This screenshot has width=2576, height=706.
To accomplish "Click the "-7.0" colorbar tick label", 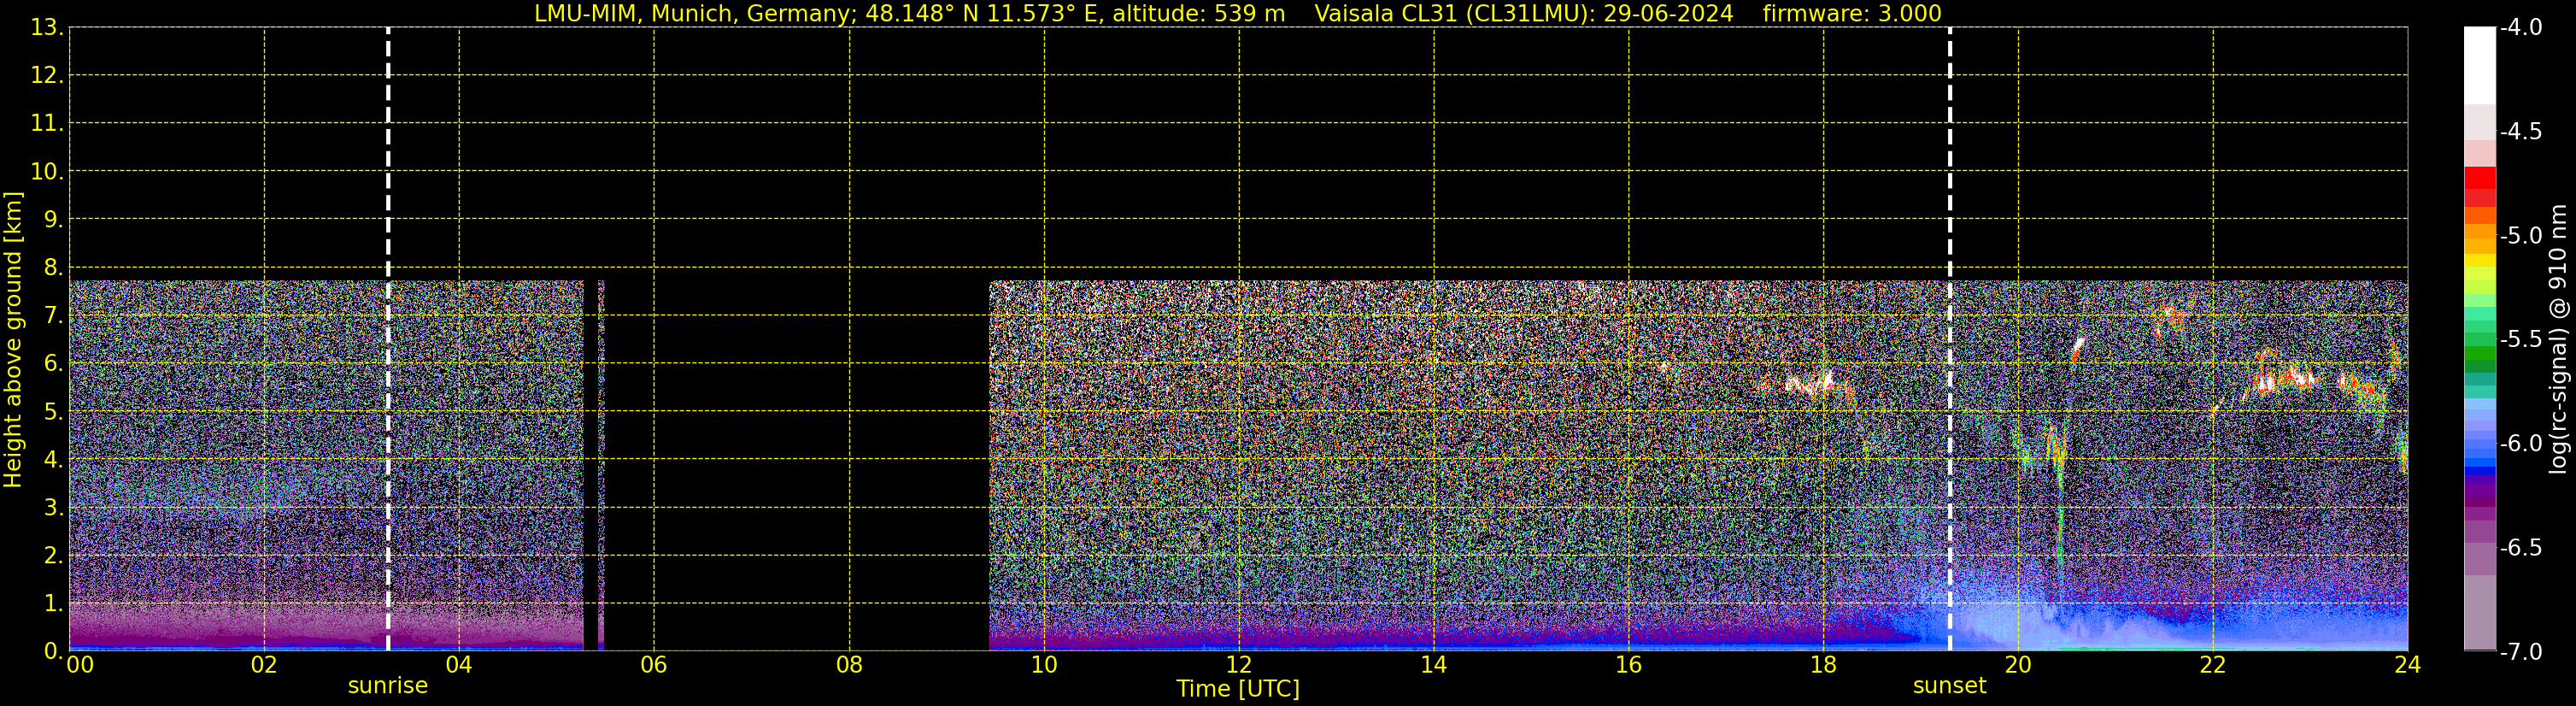I will pos(2520,652).
